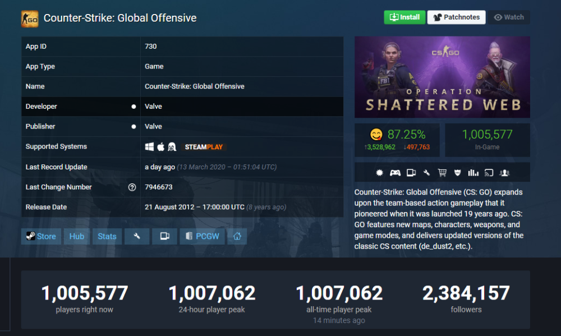
Task: Toggle the Watch button
Action: click(509, 17)
